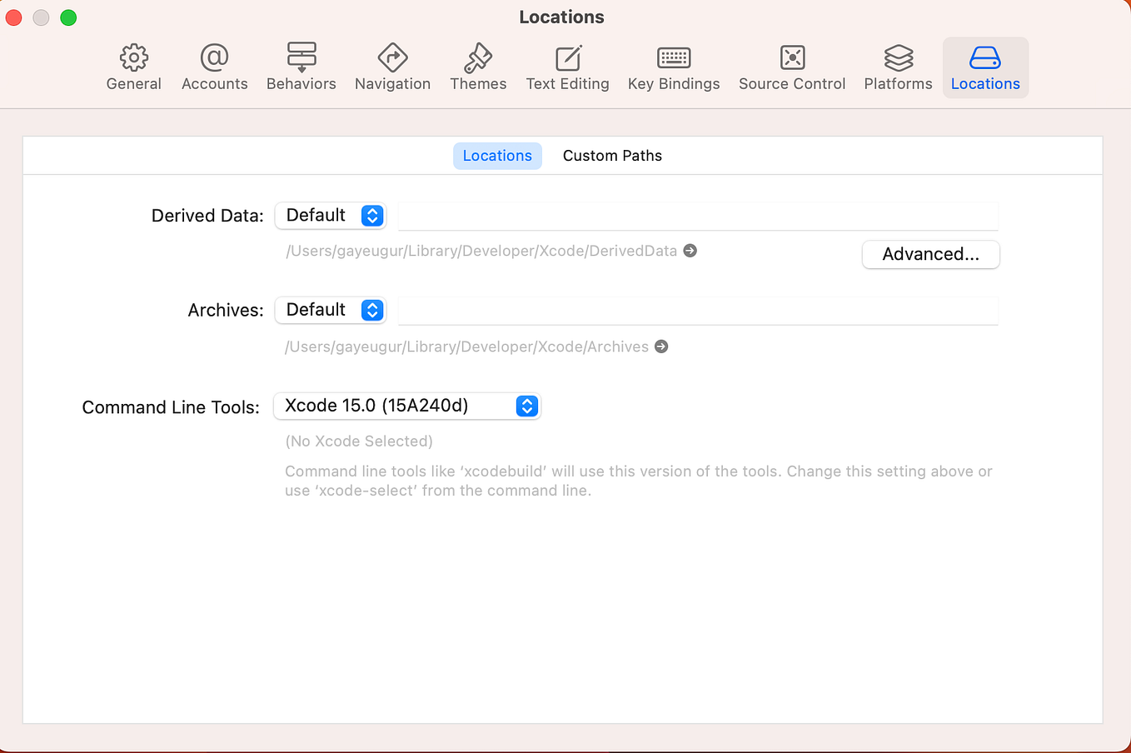Select the Locations toolbar icon
The image size is (1131, 753).
[985, 67]
